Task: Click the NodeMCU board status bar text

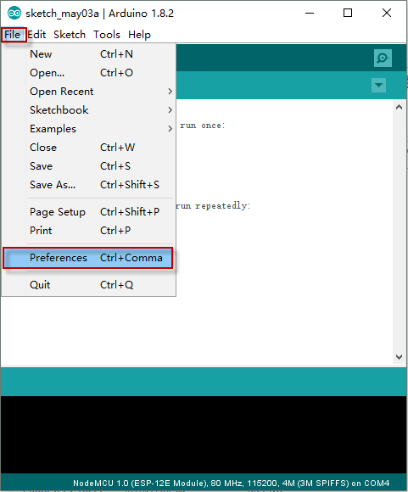Action: point(231,483)
